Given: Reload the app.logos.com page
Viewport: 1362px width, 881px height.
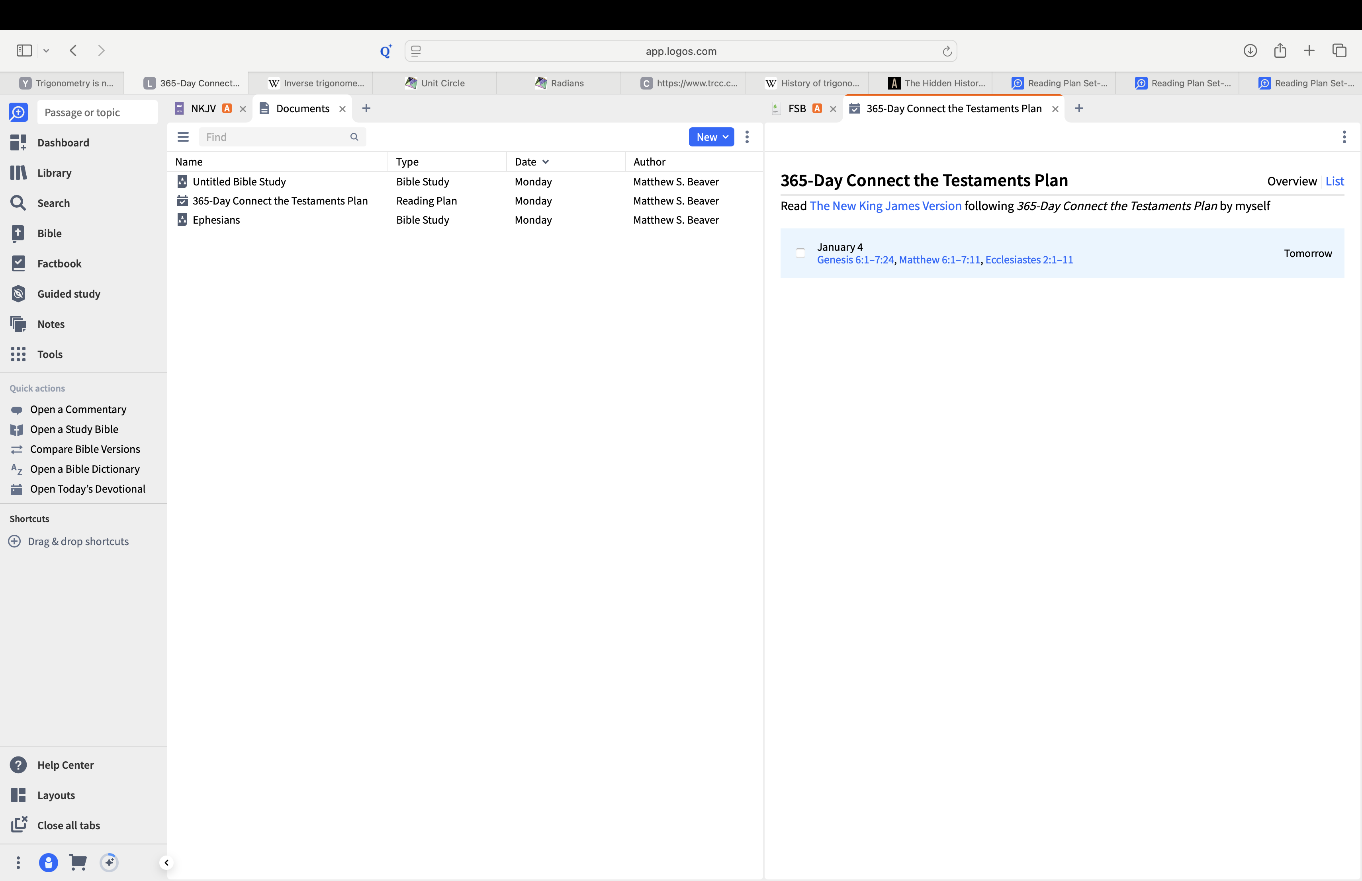Looking at the screenshot, I should click(x=947, y=51).
